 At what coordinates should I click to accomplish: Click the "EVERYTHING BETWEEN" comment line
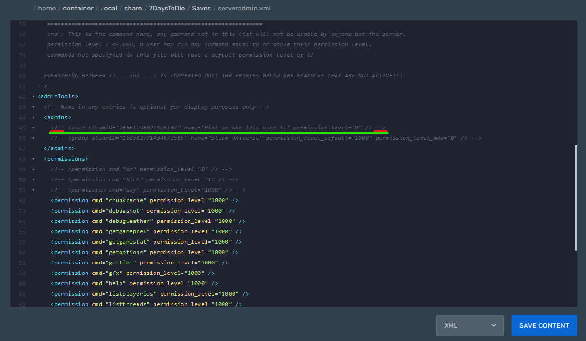pyautogui.click(x=223, y=76)
